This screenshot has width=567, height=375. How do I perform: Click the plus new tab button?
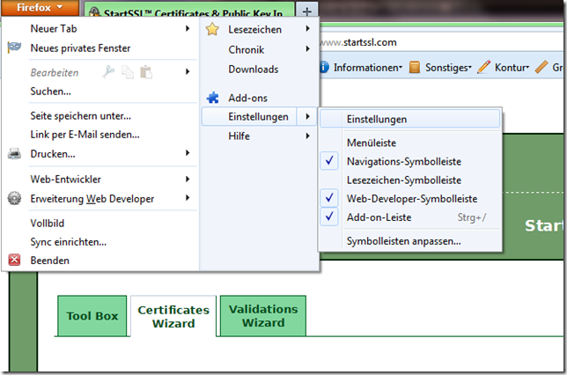(306, 11)
